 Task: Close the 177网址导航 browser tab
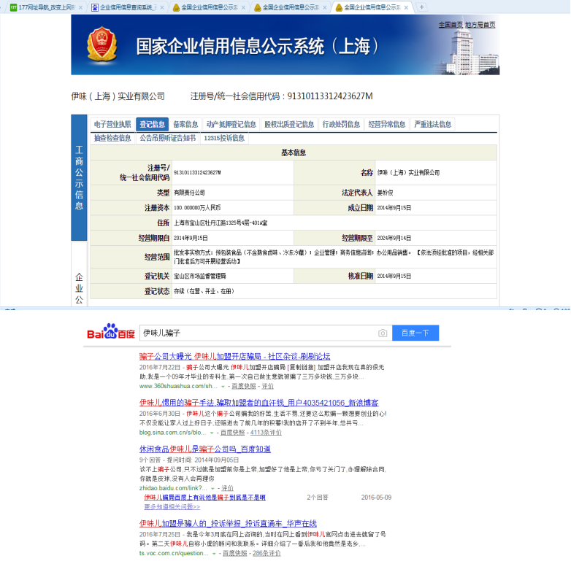(x=80, y=7)
